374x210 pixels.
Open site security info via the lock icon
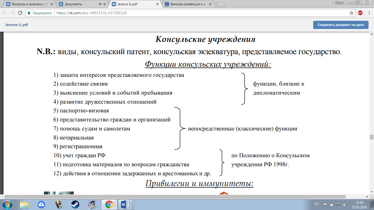[x=29, y=13]
